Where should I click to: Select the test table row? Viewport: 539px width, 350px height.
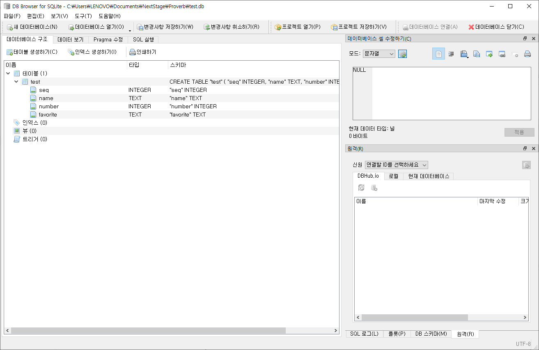click(172, 82)
